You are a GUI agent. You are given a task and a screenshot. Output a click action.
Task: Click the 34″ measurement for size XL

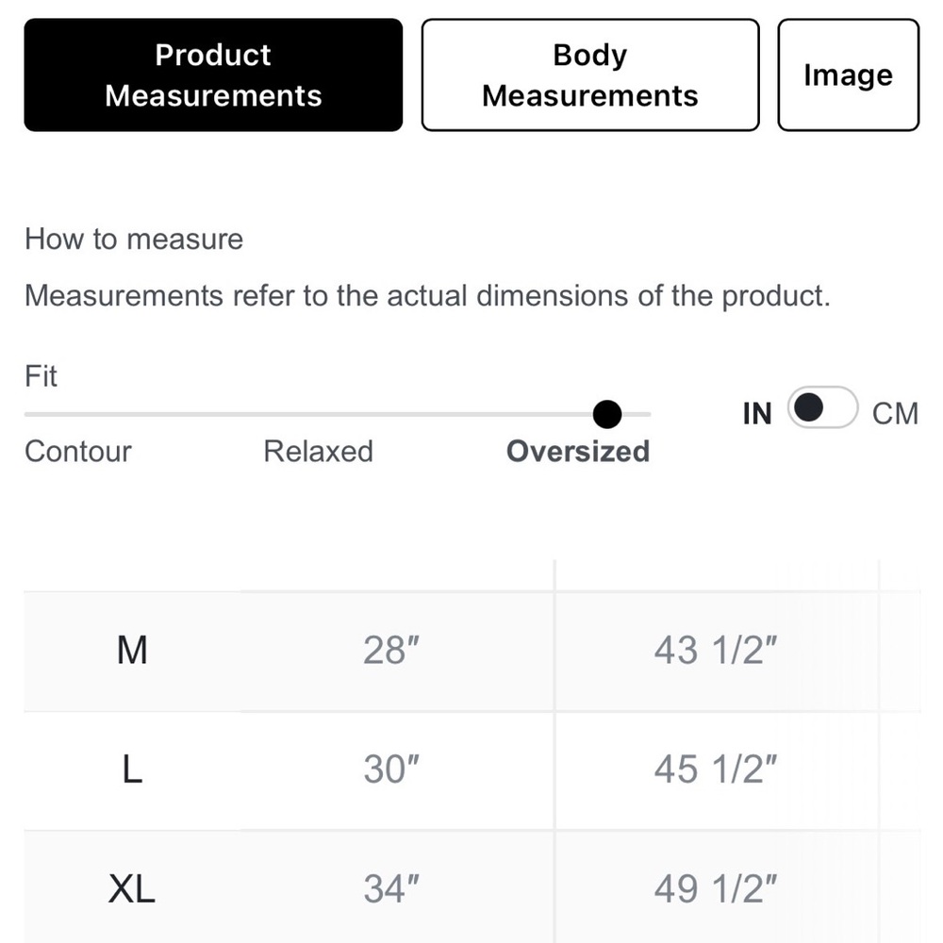(x=391, y=889)
